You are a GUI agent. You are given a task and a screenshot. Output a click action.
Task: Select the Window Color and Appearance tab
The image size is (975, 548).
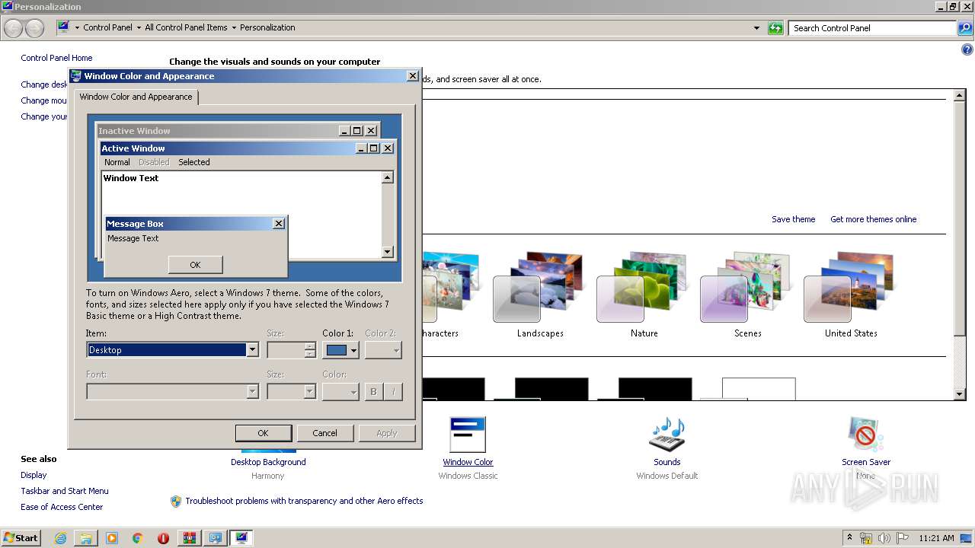(x=136, y=97)
